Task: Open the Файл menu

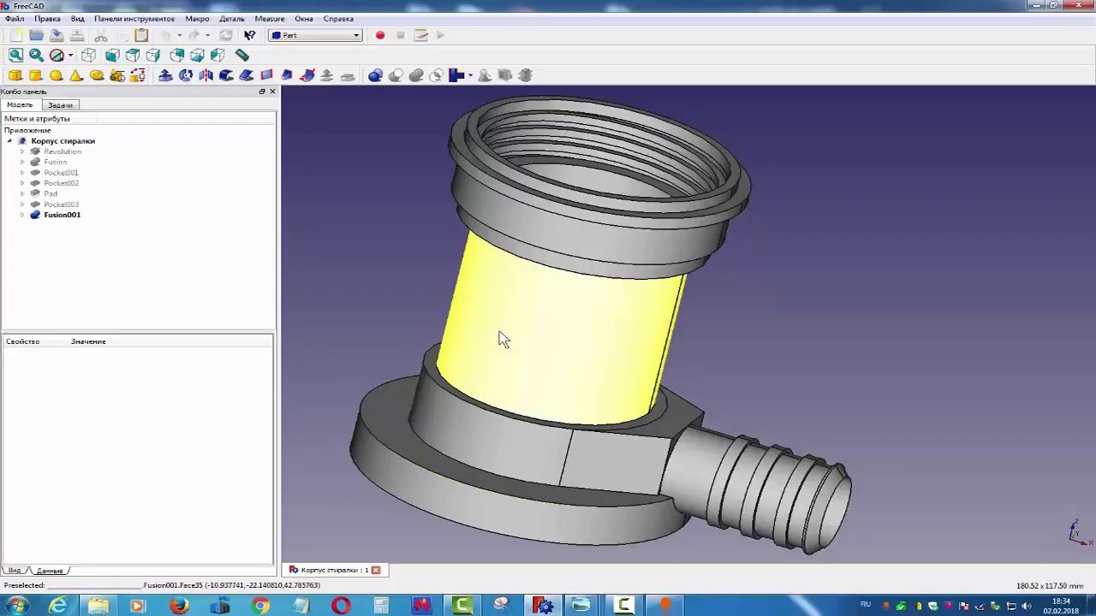Action: (x=15, y=18)
